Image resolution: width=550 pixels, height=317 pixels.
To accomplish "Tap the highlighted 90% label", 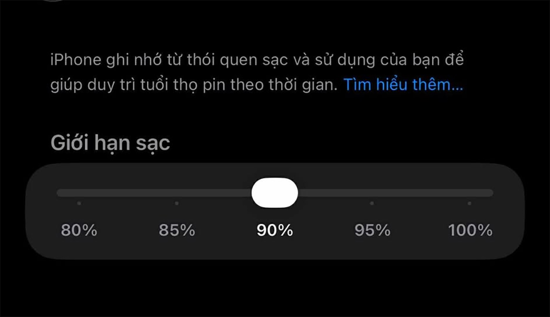I will click(x=275, y=231).
